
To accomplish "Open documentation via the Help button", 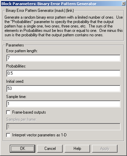I will [77, 149].
